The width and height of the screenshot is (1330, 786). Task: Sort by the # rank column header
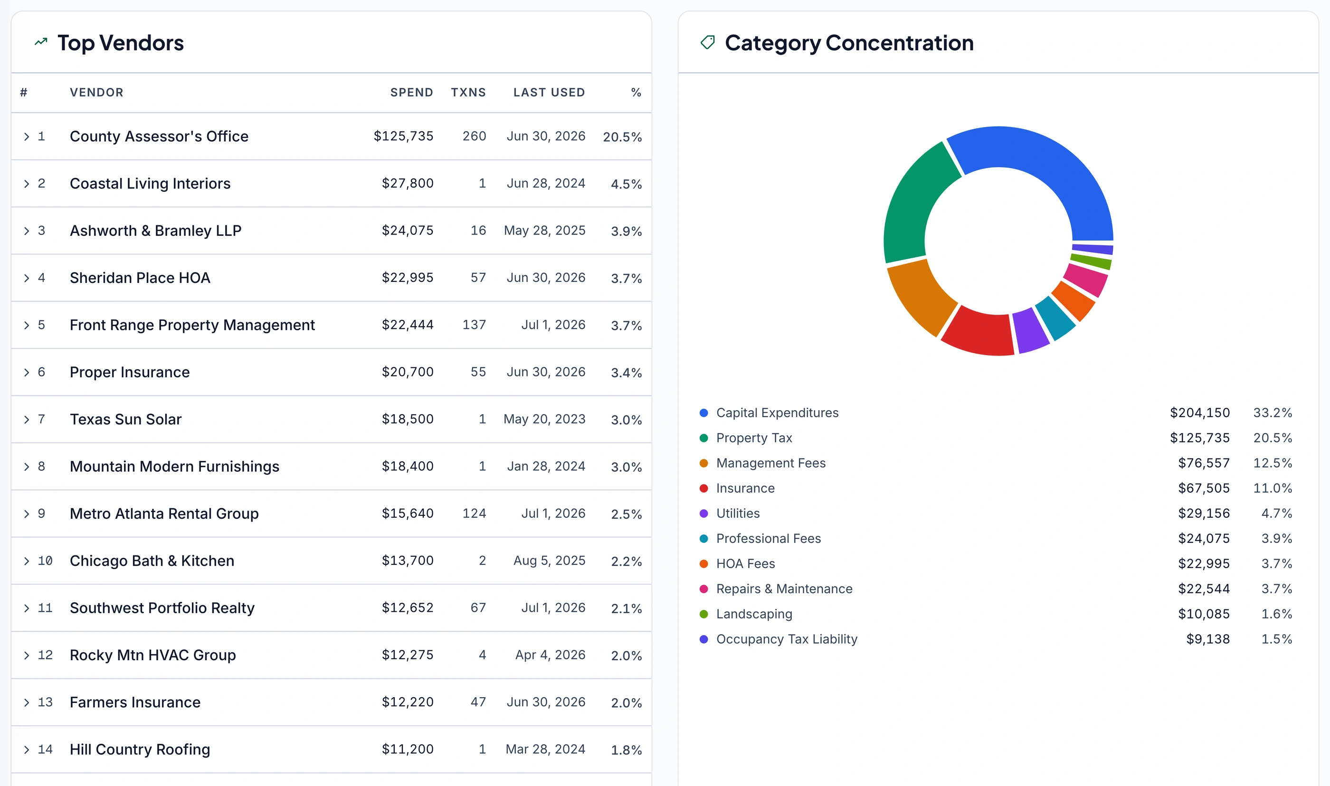tap(24, 92)
